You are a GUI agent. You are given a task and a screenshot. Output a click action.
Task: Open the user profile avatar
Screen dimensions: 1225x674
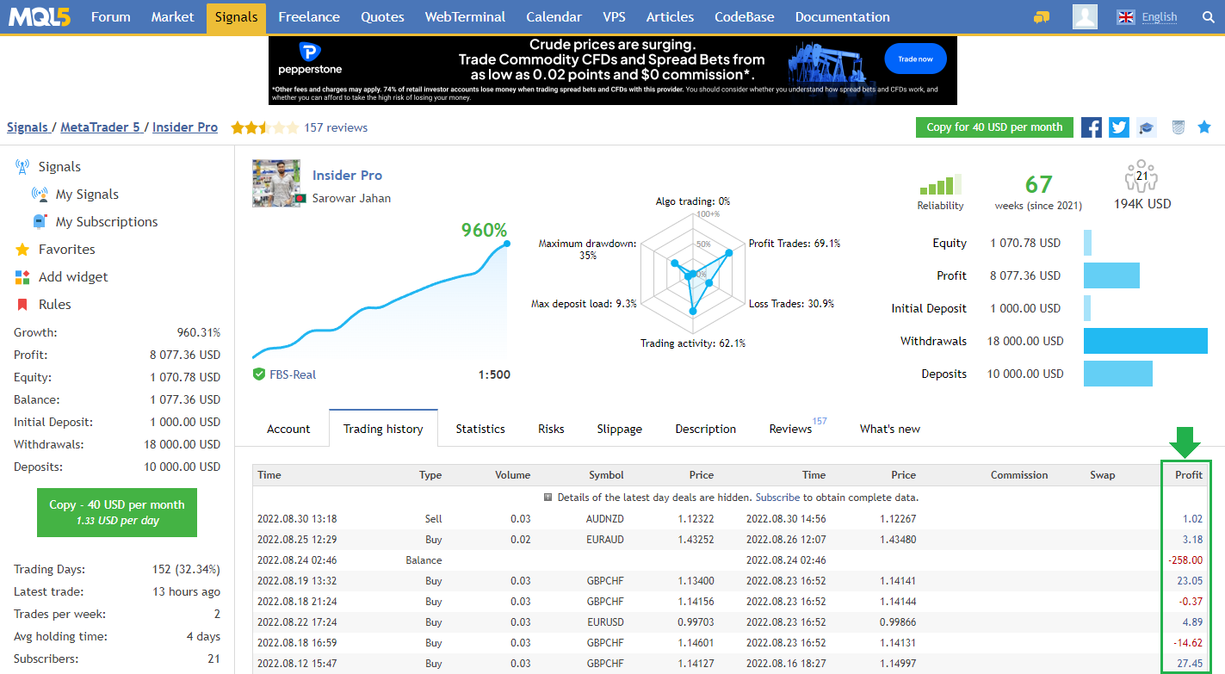point(1085,16)
